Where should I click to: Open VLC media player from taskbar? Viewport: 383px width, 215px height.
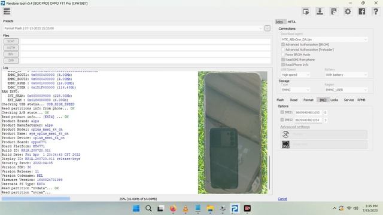pyautogui.click(x=186, y=208)
